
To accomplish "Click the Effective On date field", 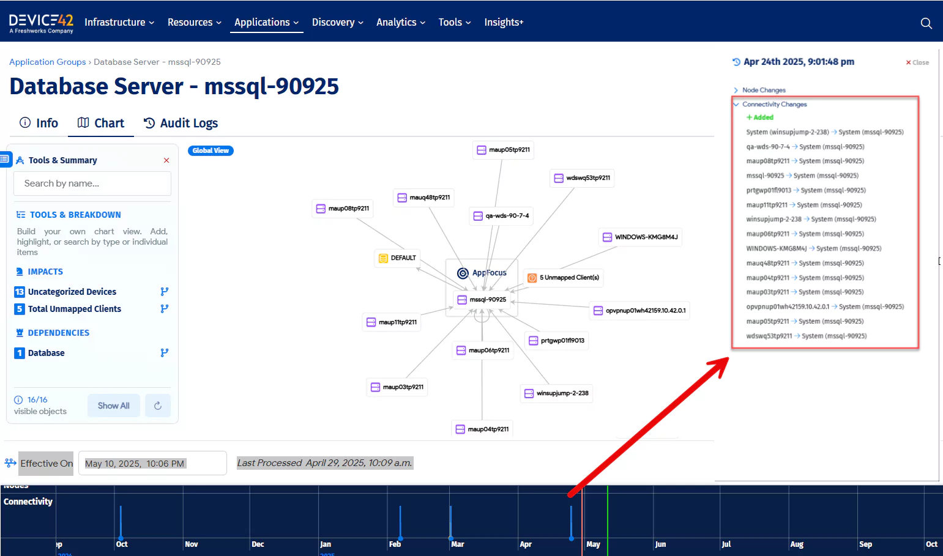I will tap(152, 463).
